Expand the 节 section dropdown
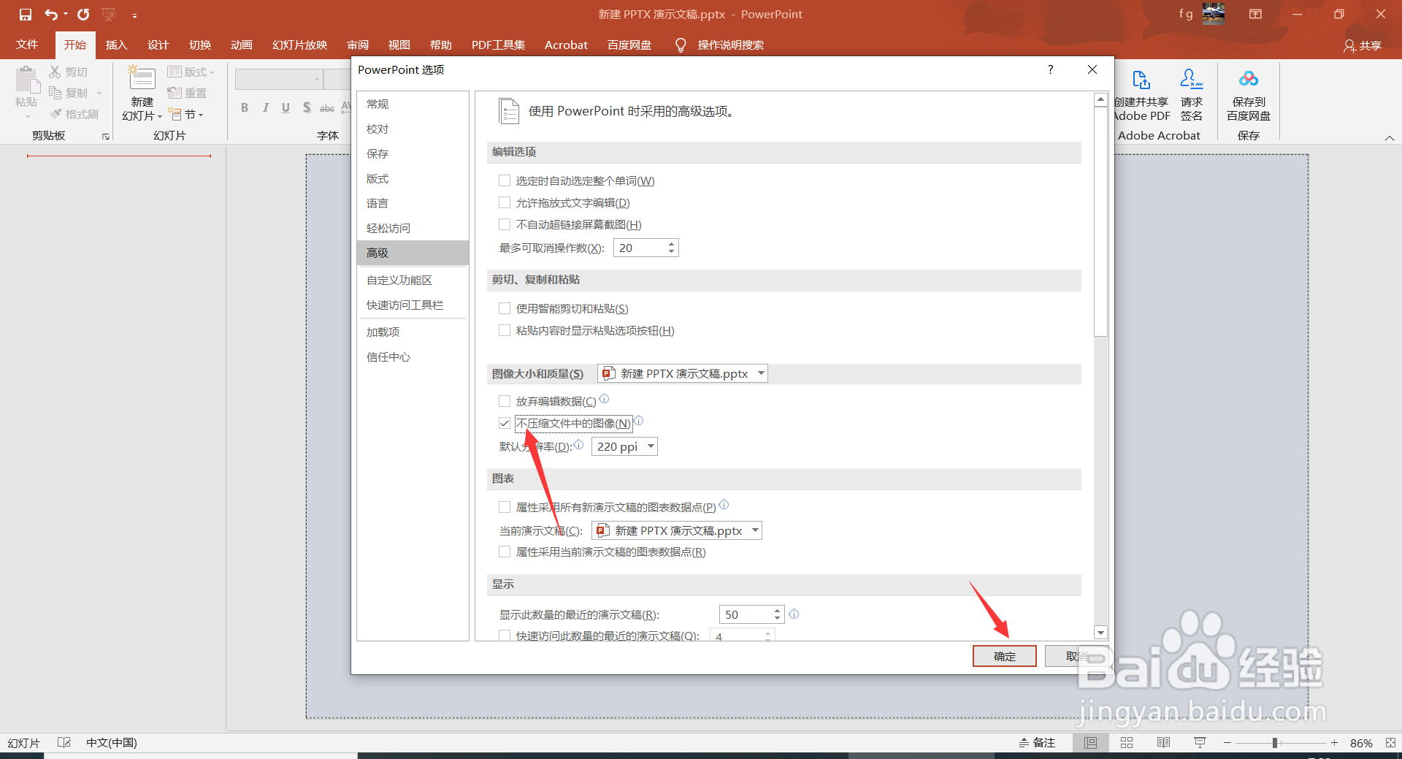The width and height of the screenshot is (1402, 759). pos(187,114)
